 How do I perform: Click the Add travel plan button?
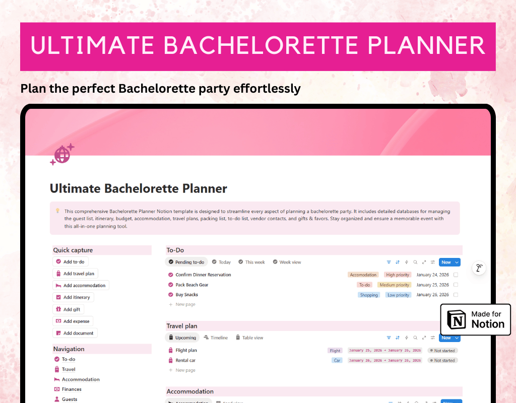click(76, 274)
